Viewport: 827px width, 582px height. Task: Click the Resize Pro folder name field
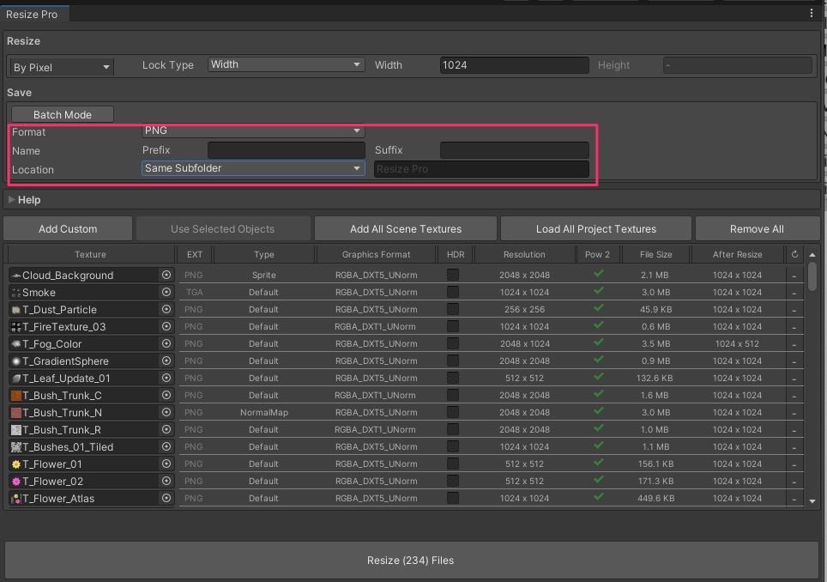coord(481,169)
